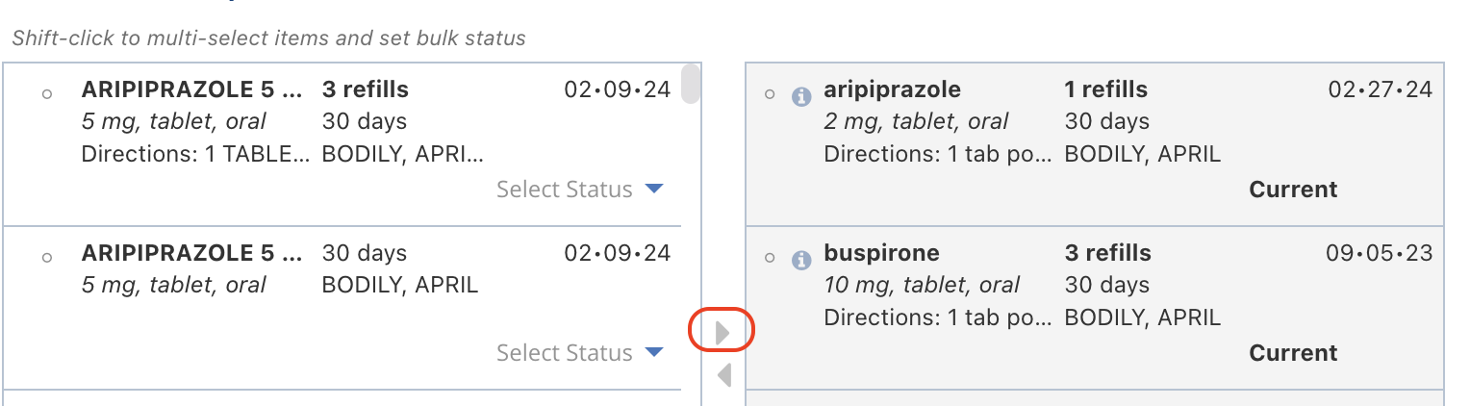This screenshot has width=1470, height=406.
Task: Open Select Status dropdown for second ARIPIPRAZOLE
Action: [x=580, y=353]
